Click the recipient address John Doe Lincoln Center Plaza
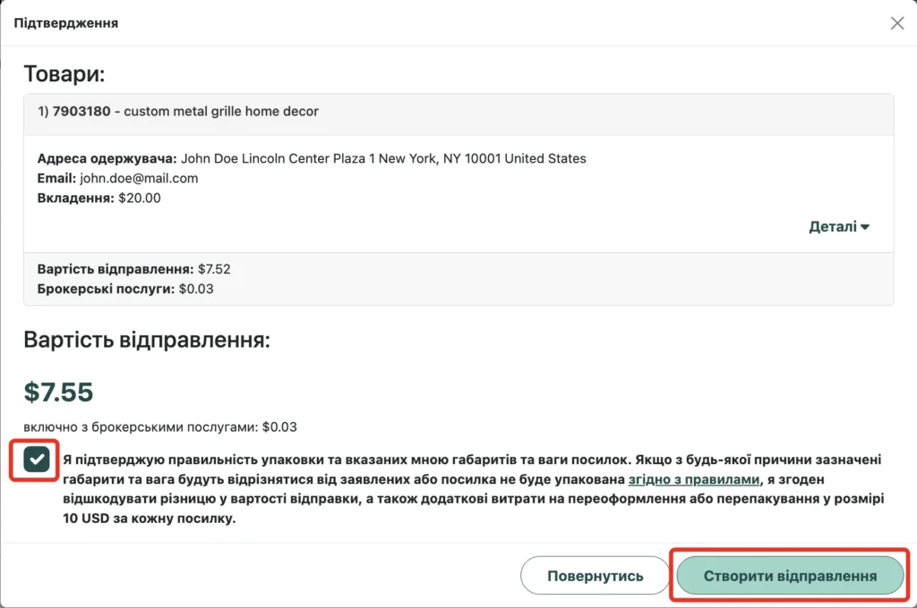 (383, 158)
